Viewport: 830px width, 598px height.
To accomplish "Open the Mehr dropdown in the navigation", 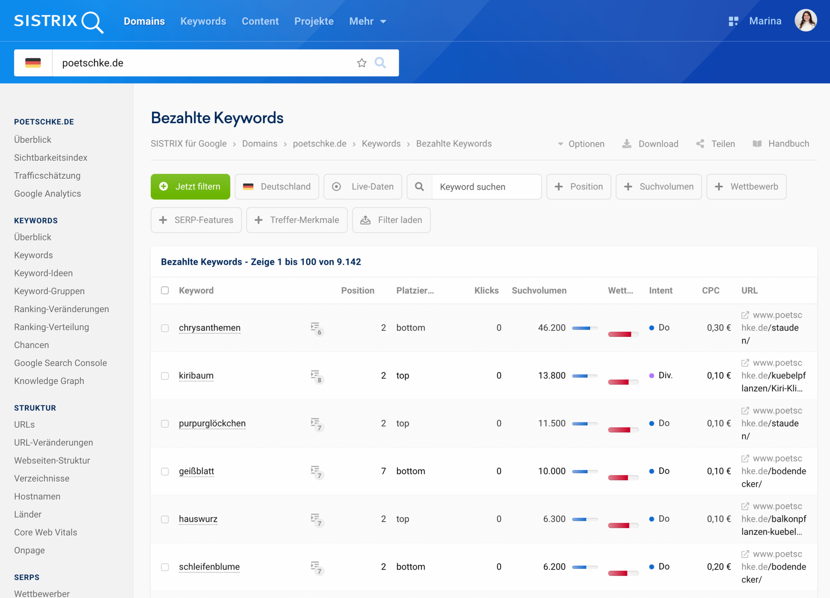I will [x=367, y=21].
